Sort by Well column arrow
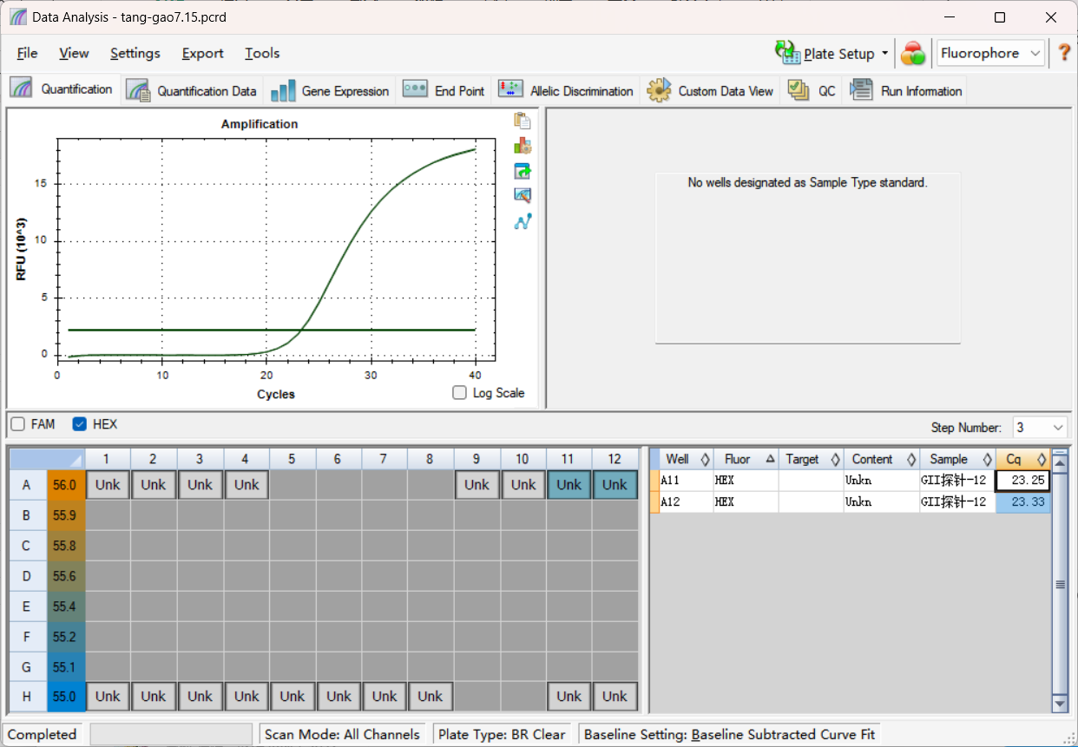 tap(705, 459)
